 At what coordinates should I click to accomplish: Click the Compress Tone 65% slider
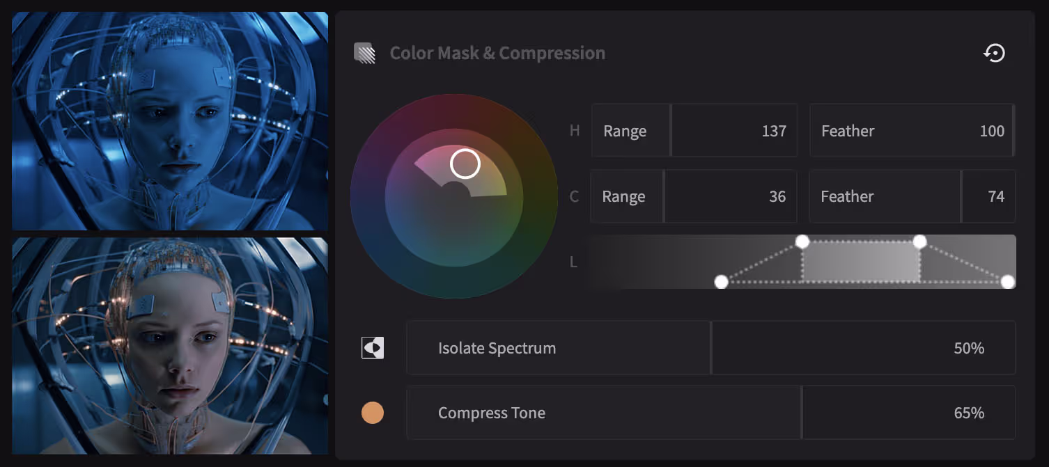pos(711,413)
